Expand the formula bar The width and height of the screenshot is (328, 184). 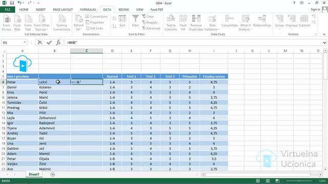[x=324, y=42]
